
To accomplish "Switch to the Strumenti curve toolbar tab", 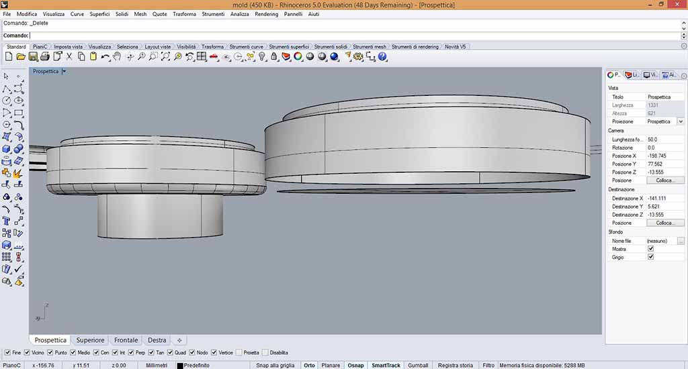I will tap(246, 46).
